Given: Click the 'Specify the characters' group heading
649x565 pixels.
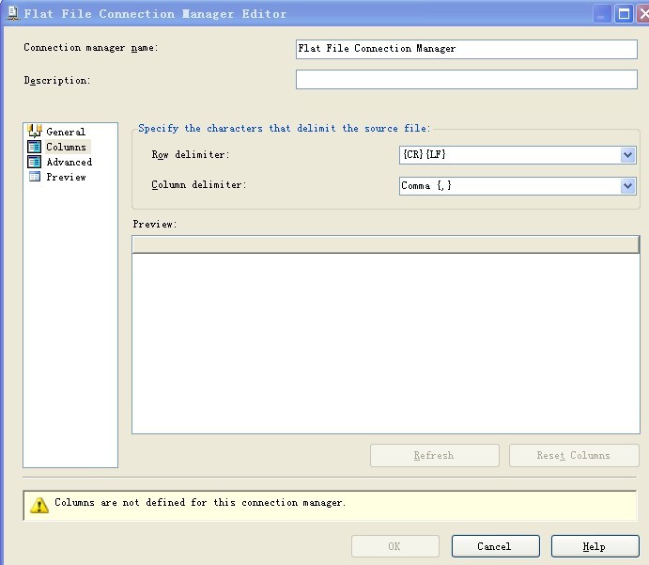Looking at the screenshot, I should pyautogui.click(x=285, y=129).
